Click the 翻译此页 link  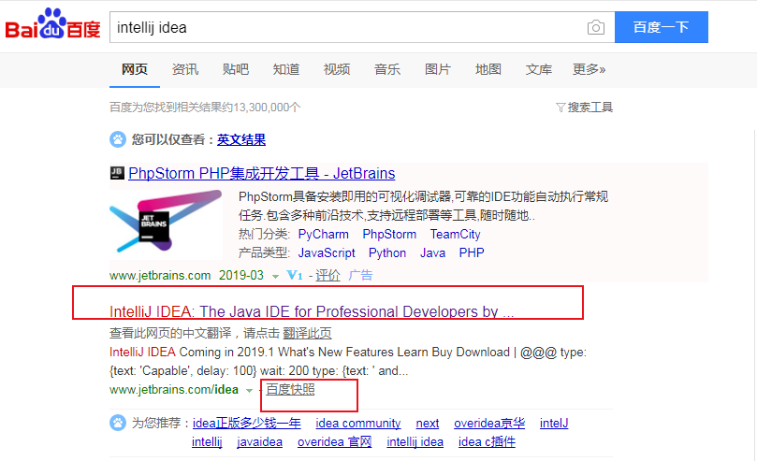pos(307,333)
